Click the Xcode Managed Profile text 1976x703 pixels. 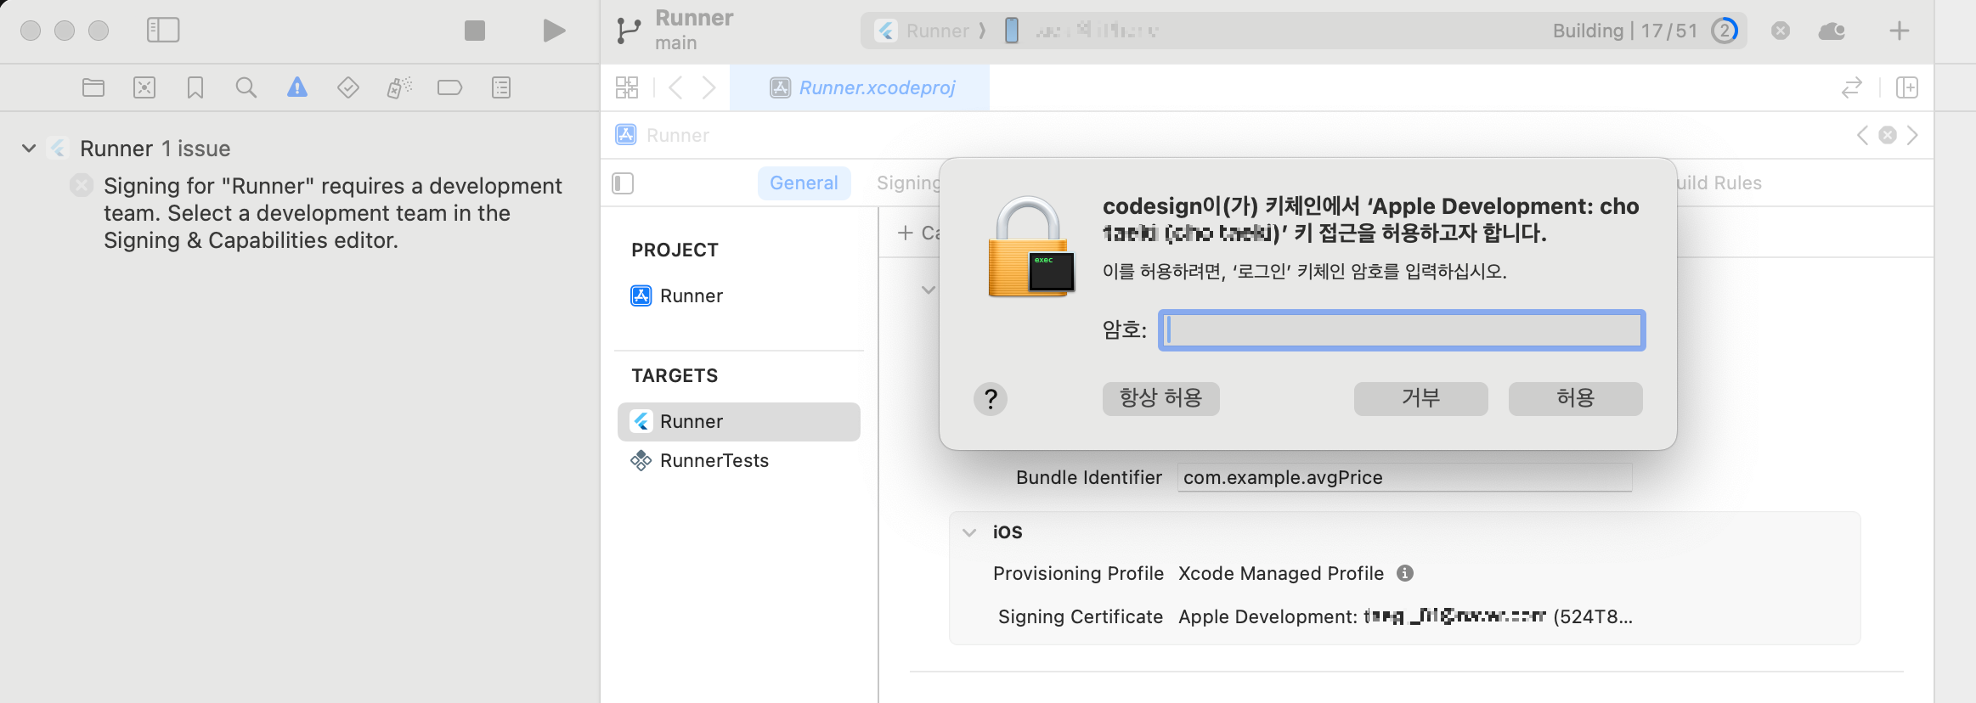click(1281, 573)
